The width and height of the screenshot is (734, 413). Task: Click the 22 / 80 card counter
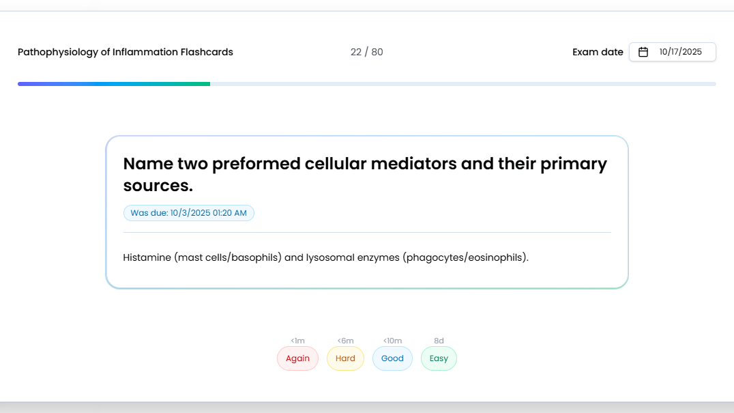[366, 52]
